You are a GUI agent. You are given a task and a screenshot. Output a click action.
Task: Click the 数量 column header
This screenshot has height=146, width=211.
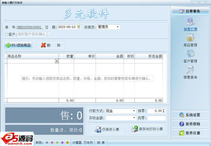[x=66, y=56]
